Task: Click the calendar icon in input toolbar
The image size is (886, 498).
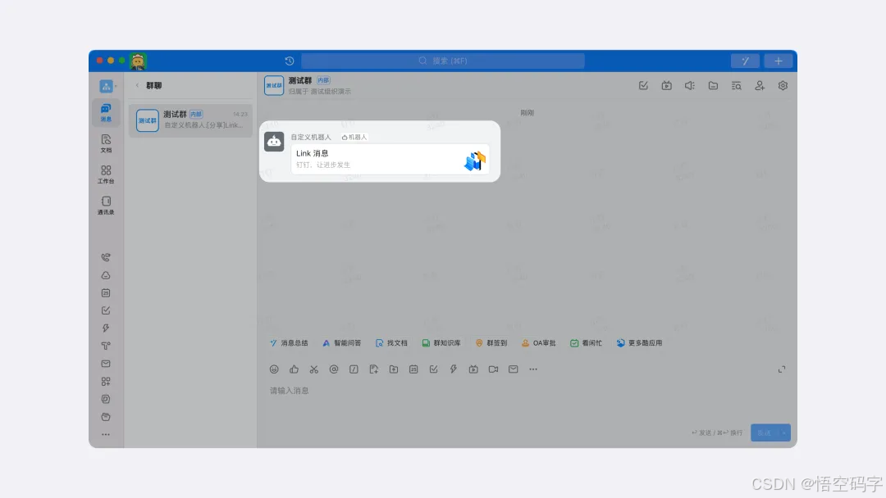Action: 413,369
